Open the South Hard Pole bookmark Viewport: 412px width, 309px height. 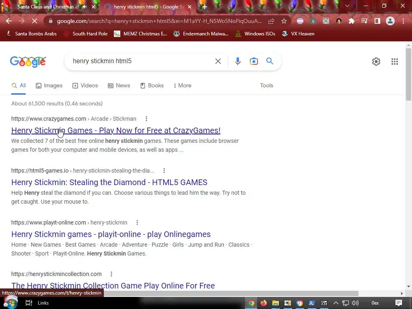tap(86, 34)
